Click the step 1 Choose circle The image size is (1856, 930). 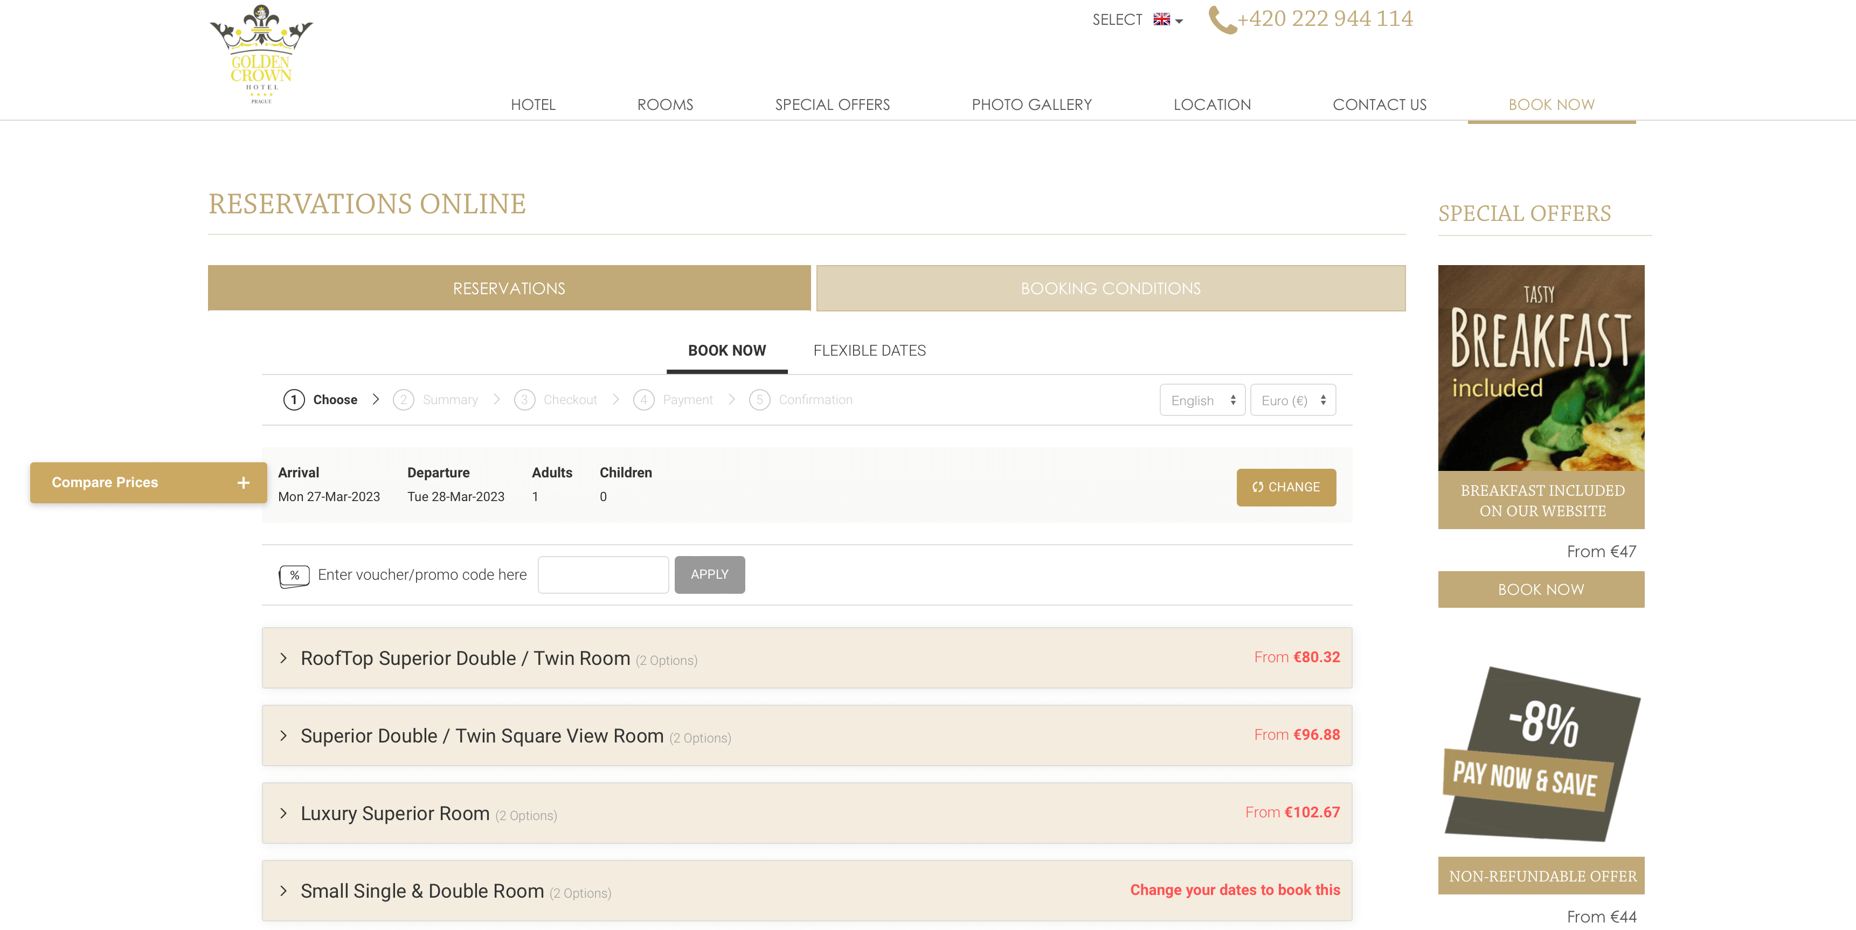click(x=294, y=400)
